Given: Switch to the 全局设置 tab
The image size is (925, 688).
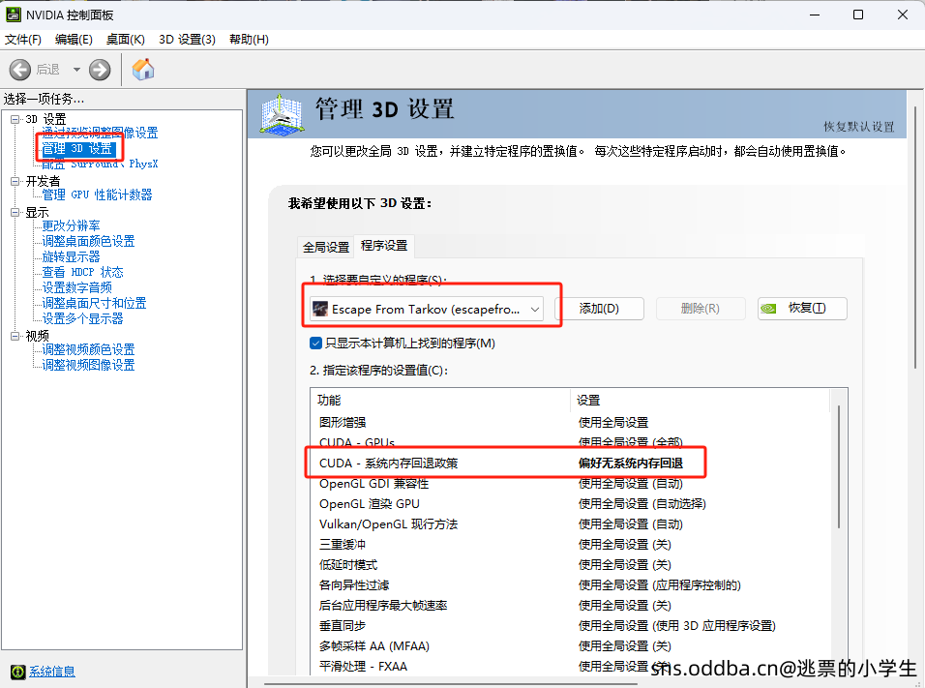Looking at the screenshot, I should [326, 247].
